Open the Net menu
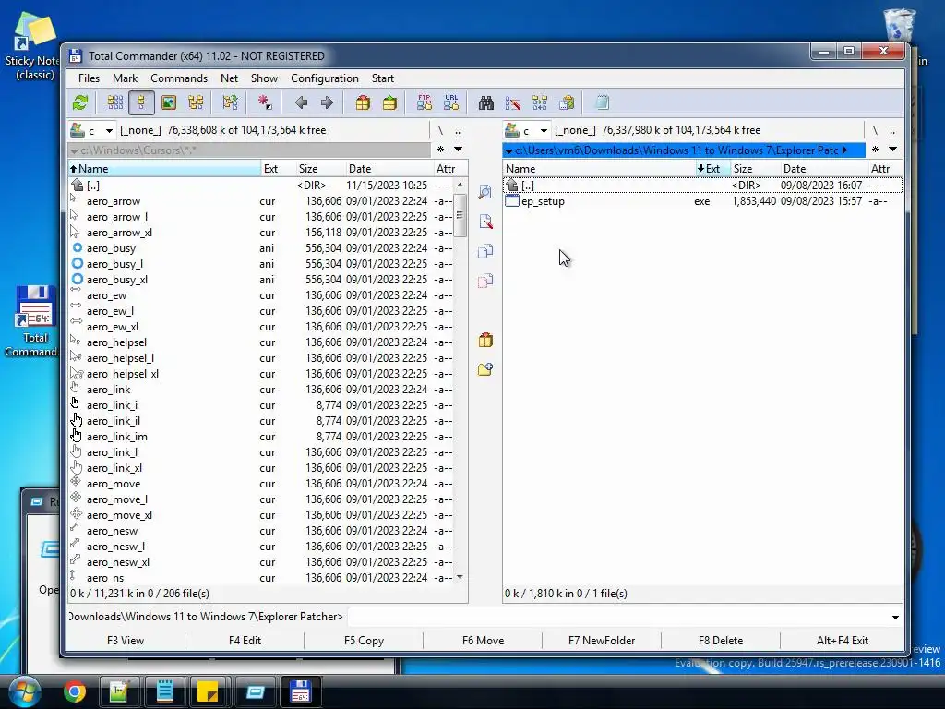Screen dimensions: 945x709 (229, 78)
